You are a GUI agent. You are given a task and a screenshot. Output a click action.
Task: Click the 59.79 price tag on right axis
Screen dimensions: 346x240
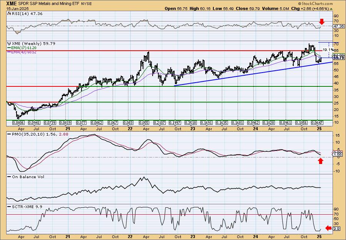[x=338, y=58]
